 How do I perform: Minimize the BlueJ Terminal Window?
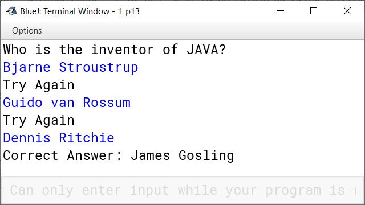(281, 11)
